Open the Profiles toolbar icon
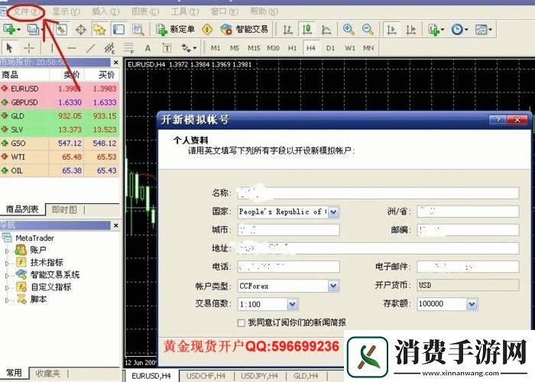 tap(34, 30)
